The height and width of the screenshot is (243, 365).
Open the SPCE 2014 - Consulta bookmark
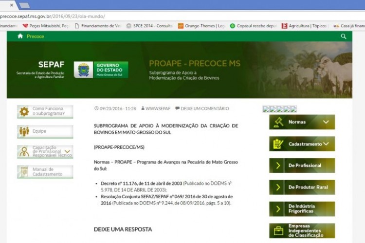click(149, 26)
